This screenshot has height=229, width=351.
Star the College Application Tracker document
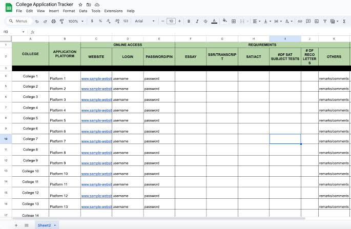tap(80, 5)
